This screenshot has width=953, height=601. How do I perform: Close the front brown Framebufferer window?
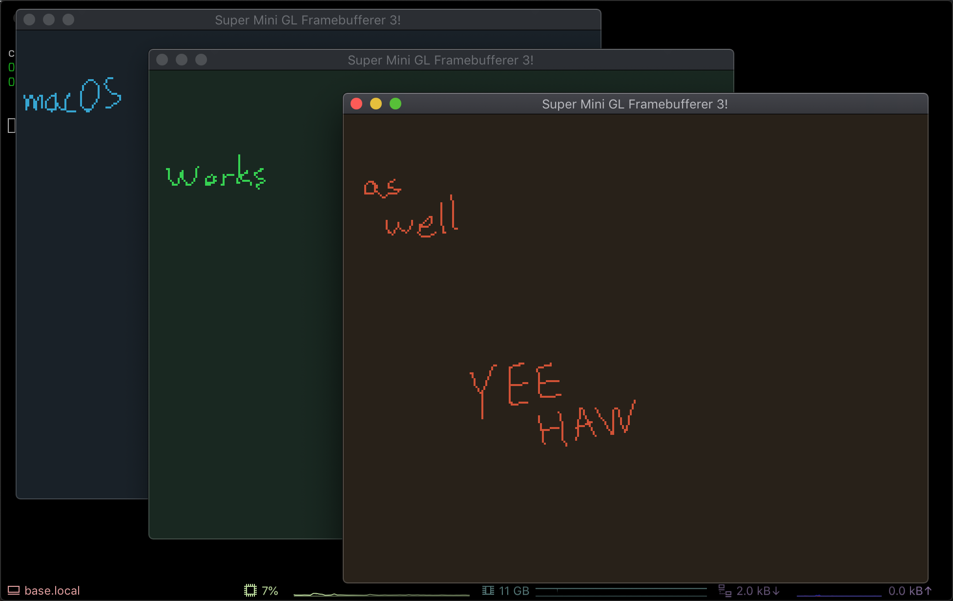coord(356,104)
